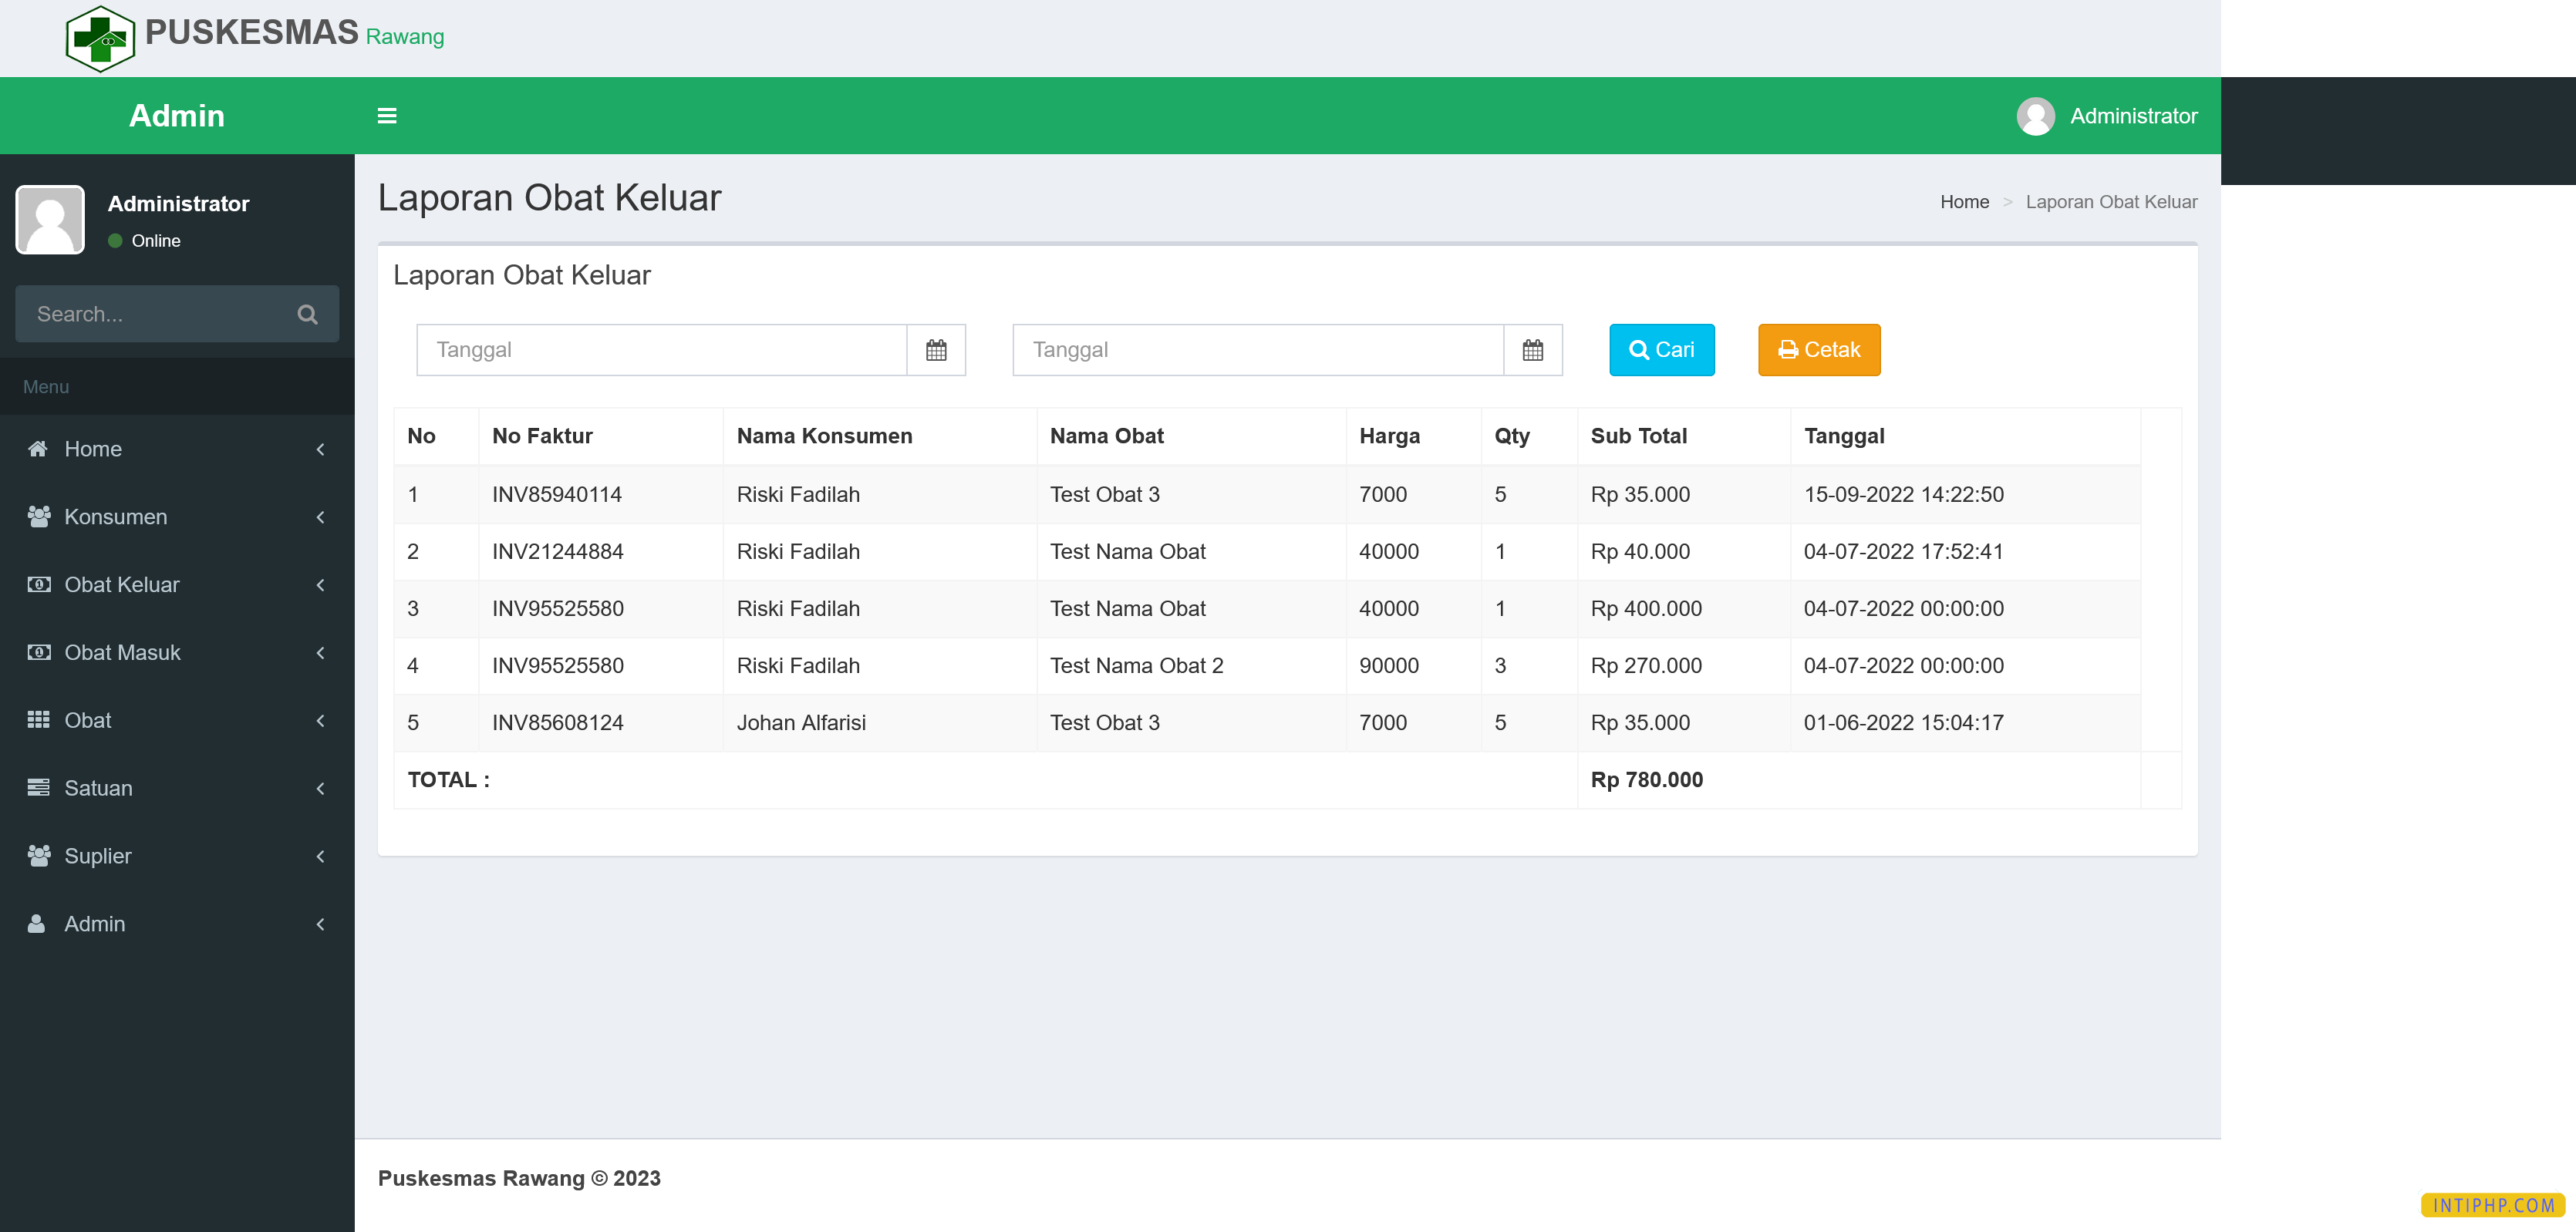Click the Puskesmas logo icon

coord(100,38)
